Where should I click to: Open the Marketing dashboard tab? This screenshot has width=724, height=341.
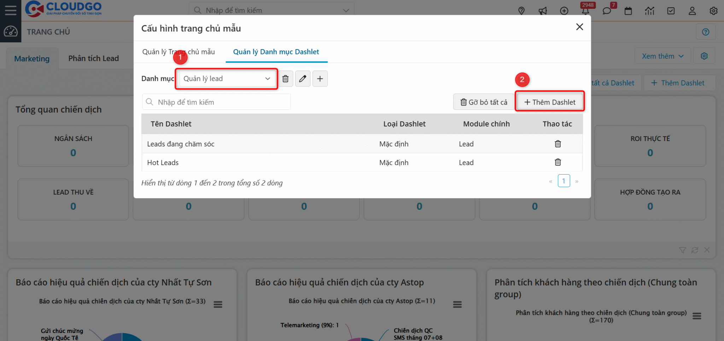coord(32,59)
